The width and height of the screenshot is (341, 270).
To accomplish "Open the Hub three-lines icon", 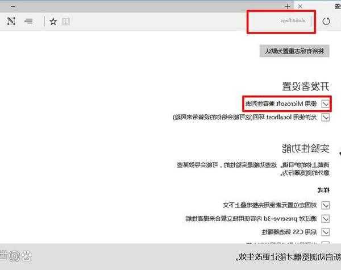I will pyautogui.click(x=29, y=22).
